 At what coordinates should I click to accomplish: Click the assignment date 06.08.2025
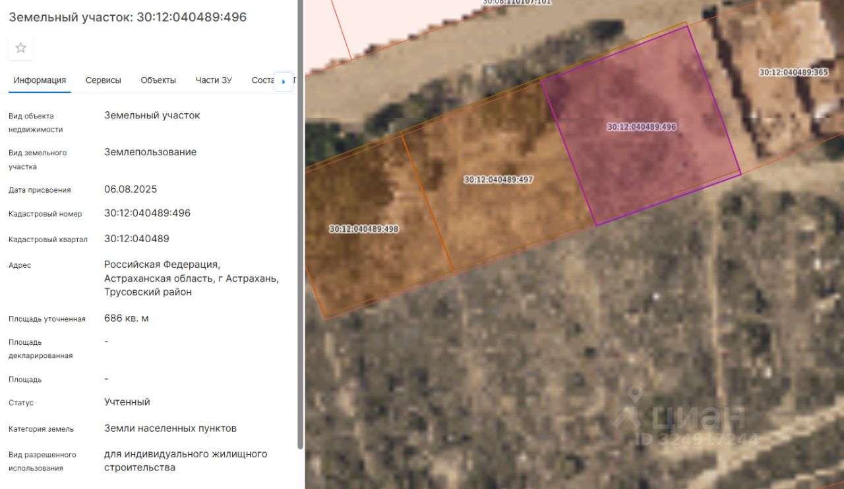131,189
